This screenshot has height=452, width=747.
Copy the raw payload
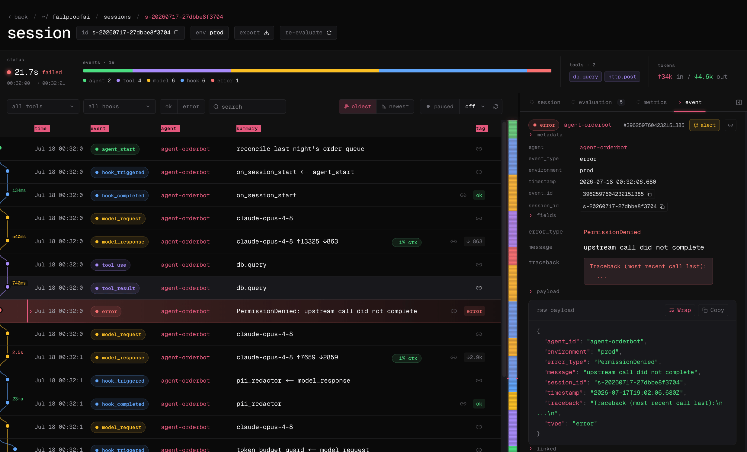point(713,310)
